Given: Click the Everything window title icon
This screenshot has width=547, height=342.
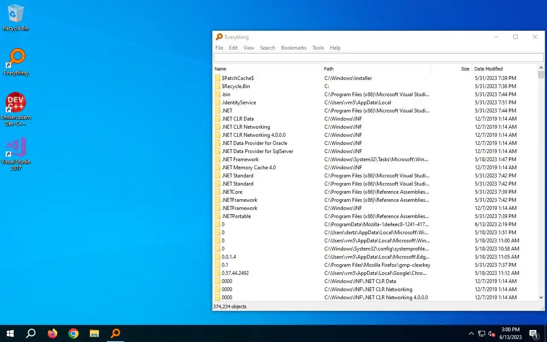Looking at the screenshot, I should [x=219, y=37].
